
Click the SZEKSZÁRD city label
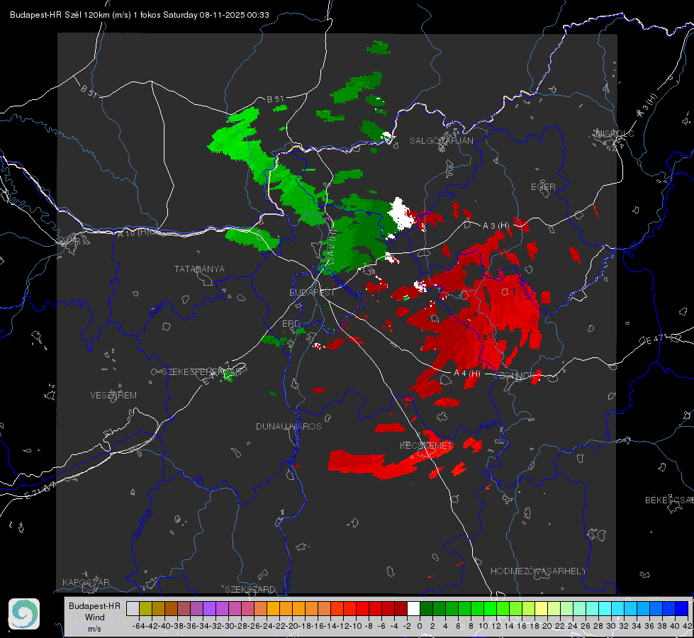(250, 589)
